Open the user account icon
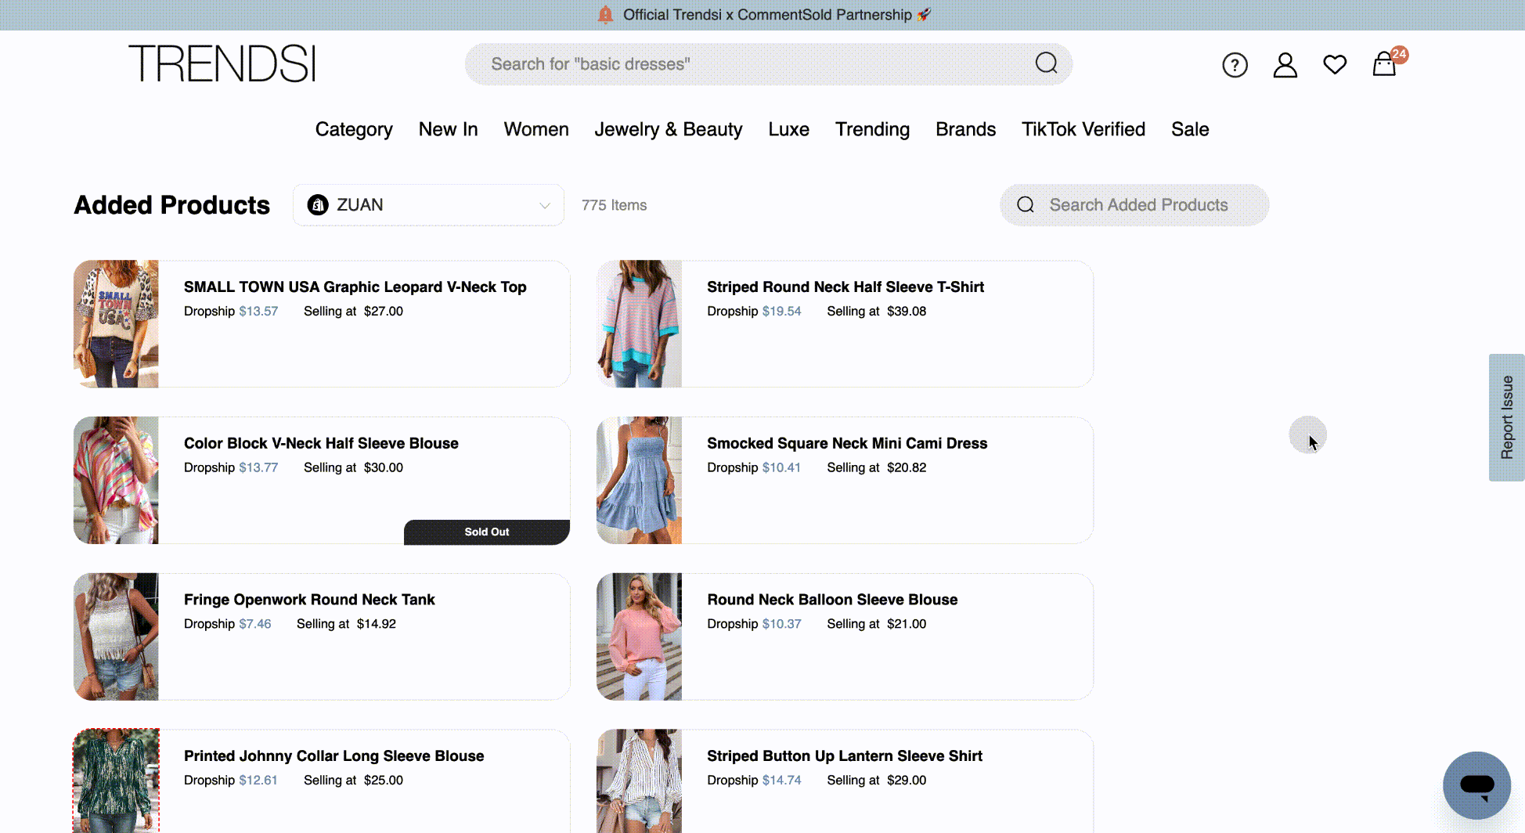Screen dimensions: 1525x833 click(1285, 64)
